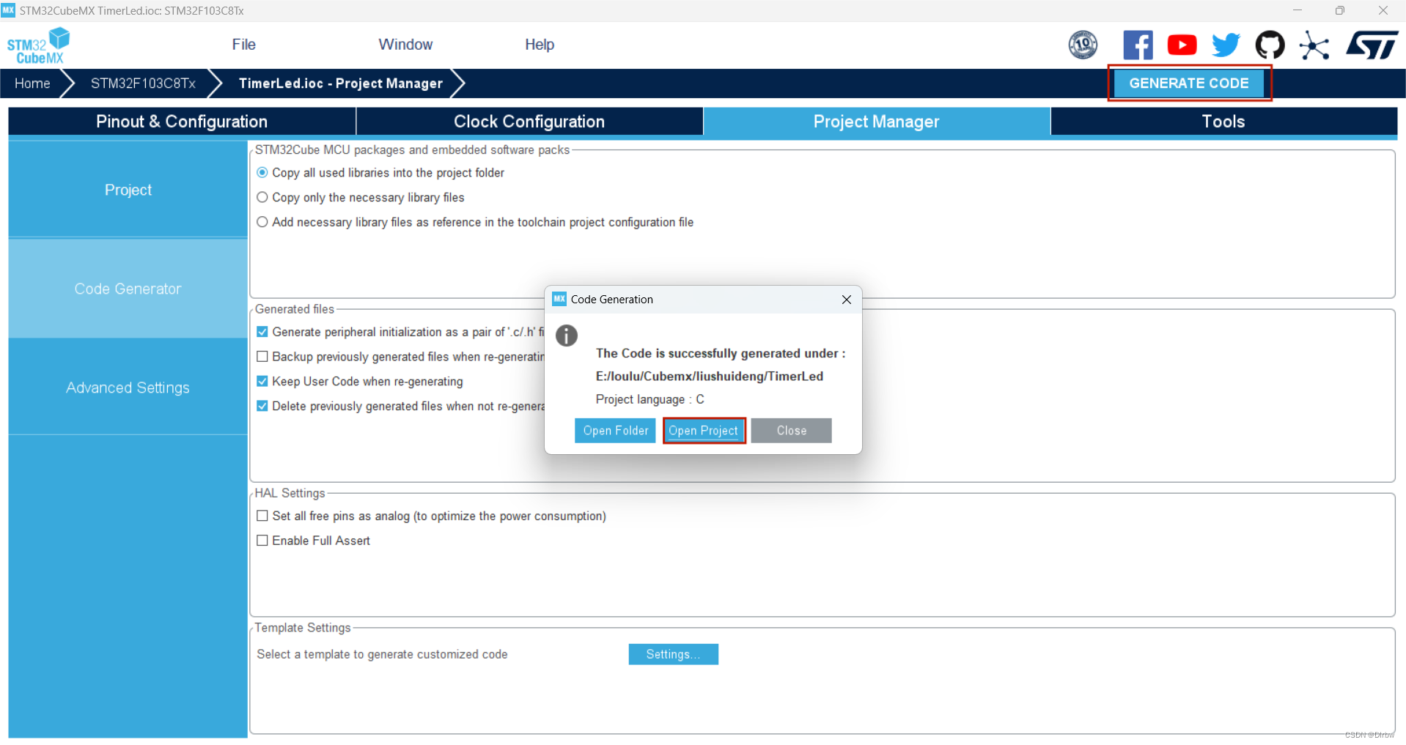Open the 10 years anniversary badge icon
The width and height of the screenshot is (1406, 745).
tap(1083, 45)
